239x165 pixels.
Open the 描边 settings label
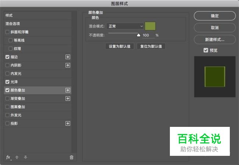14,57
